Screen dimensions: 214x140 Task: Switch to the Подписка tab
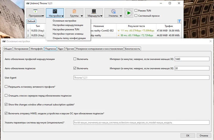click(x=51, y=49)
